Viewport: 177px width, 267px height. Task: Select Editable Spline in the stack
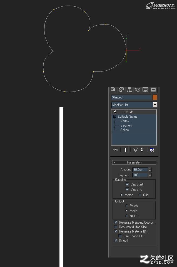(x=128, y=117)
